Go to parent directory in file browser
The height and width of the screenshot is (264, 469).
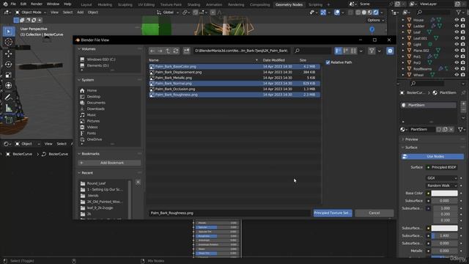(x=168, y=51)
